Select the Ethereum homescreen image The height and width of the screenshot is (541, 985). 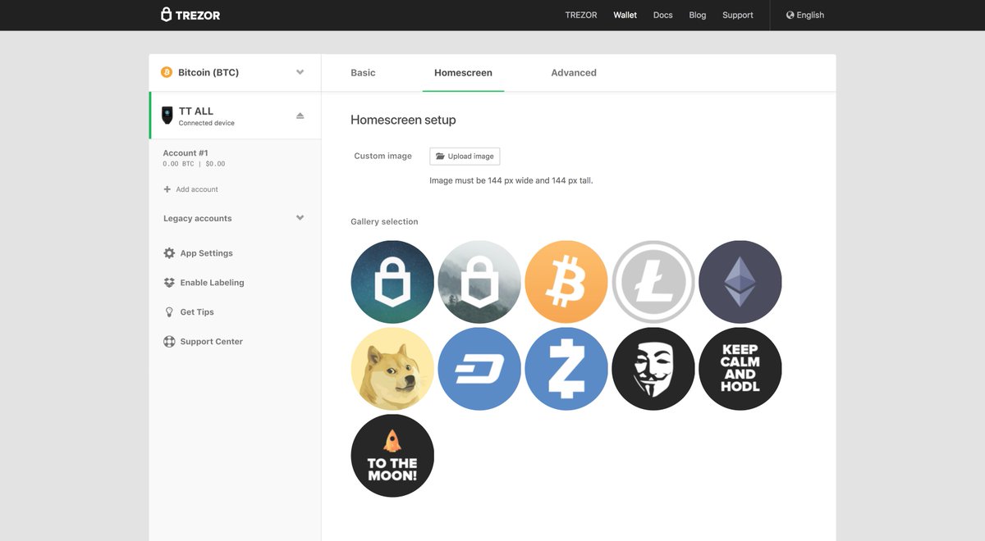(740, 281)
